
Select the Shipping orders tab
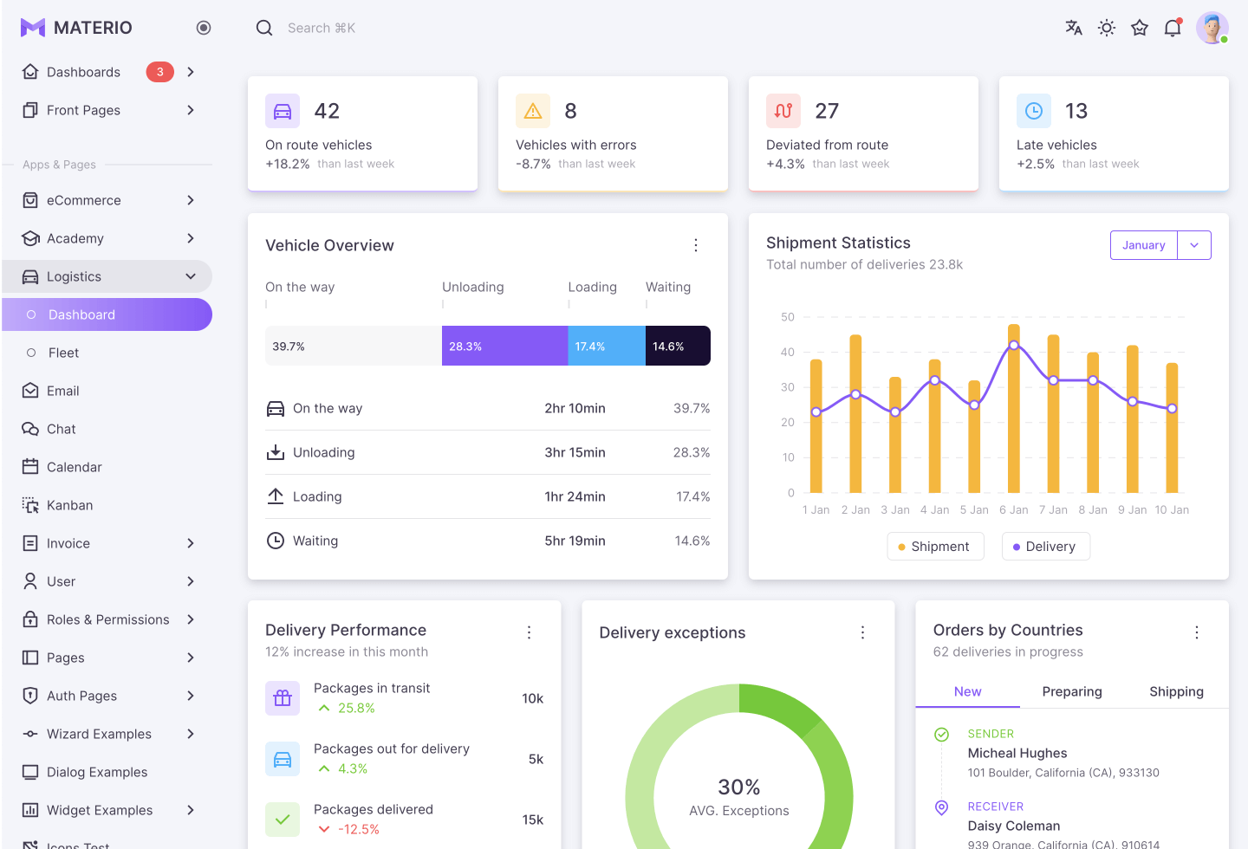1176,691
